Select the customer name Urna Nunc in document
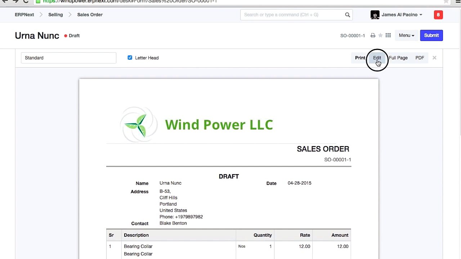Image resolution: width=461 pixels, height=259 pixels. (x=170, y=183)
